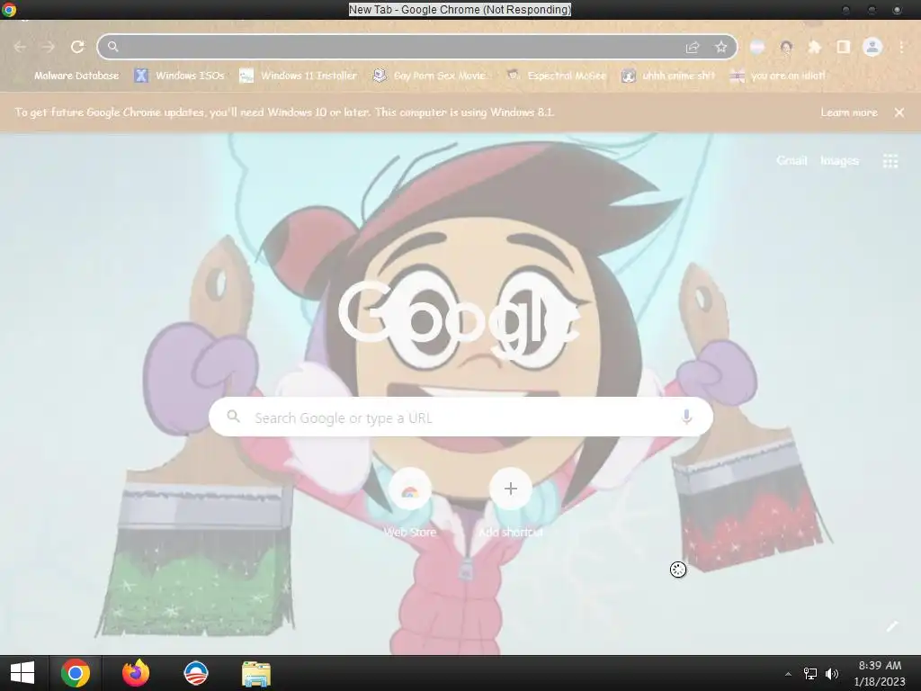921x691 pixels.
Task: Open the Windows Start button
Action: [22, 673]
